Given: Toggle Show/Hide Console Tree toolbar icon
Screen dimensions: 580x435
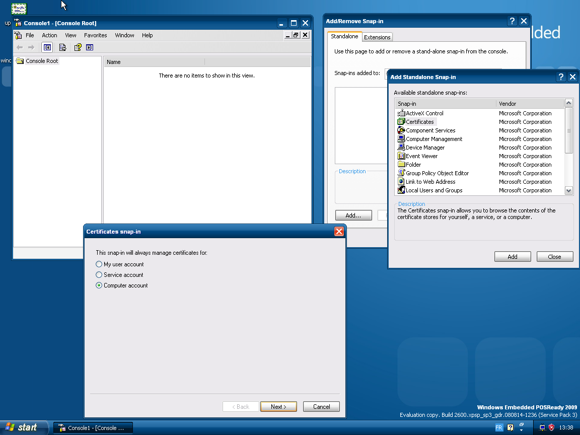Looking at the screenshot, I should [47, 47].
